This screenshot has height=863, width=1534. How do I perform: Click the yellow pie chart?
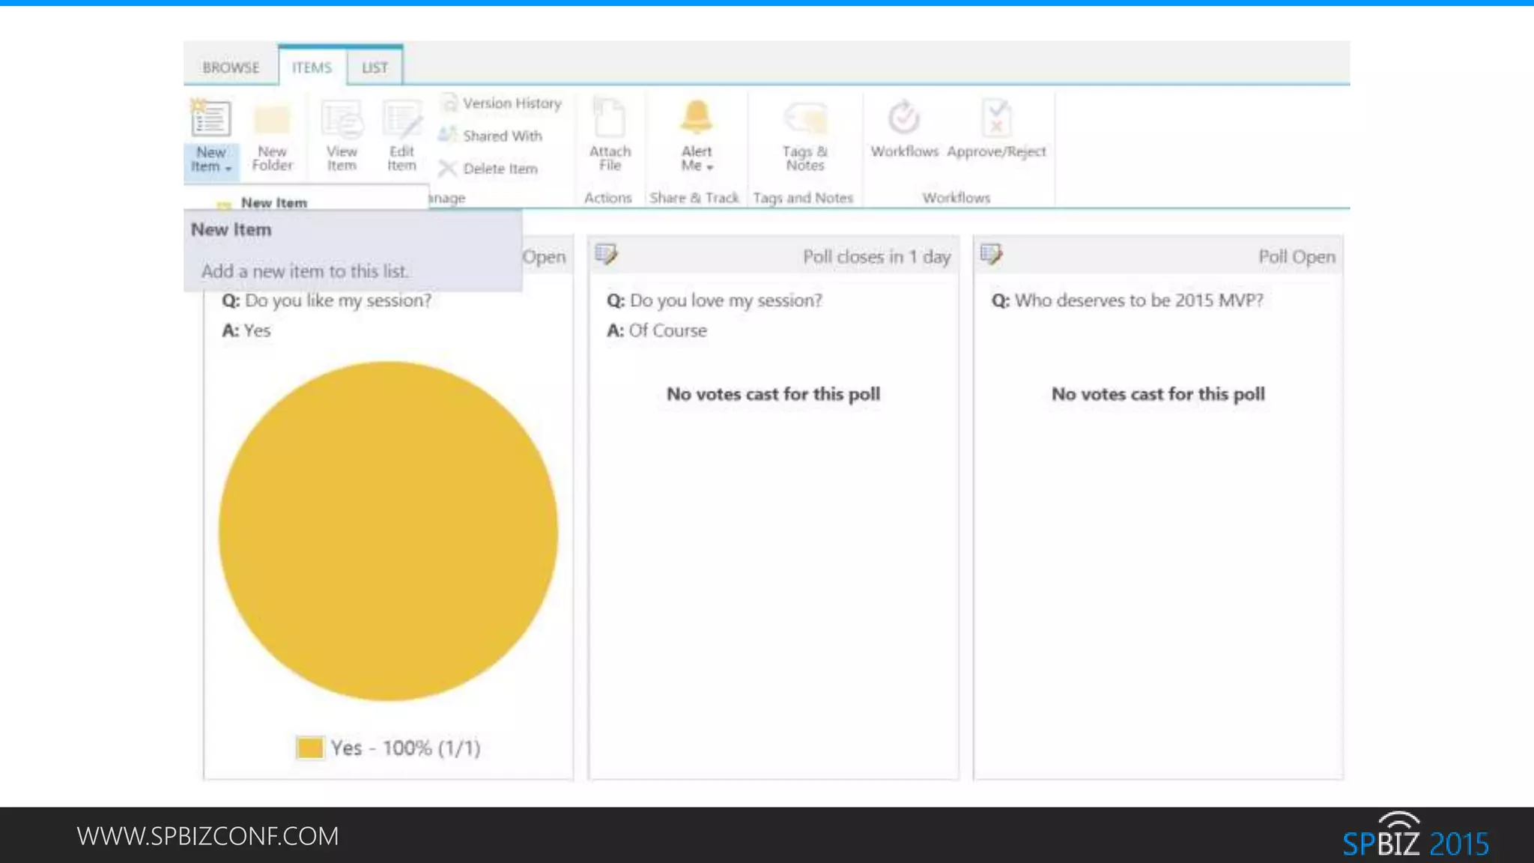(x=388, y=530)
